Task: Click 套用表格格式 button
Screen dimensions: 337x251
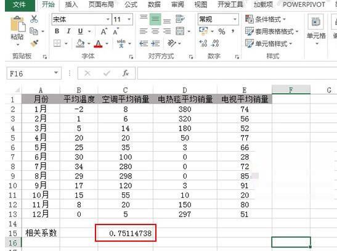Action: coord(272,31)
